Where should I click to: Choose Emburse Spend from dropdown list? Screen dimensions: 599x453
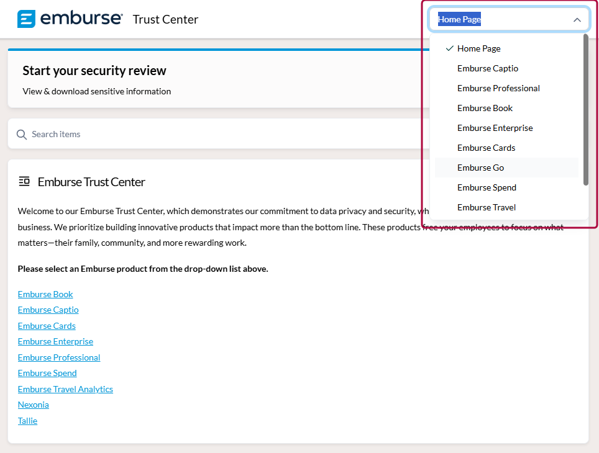[506, 187]
